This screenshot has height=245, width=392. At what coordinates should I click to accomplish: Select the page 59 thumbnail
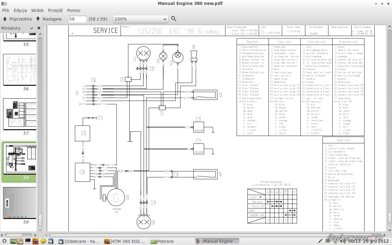(x=20, y=203)
